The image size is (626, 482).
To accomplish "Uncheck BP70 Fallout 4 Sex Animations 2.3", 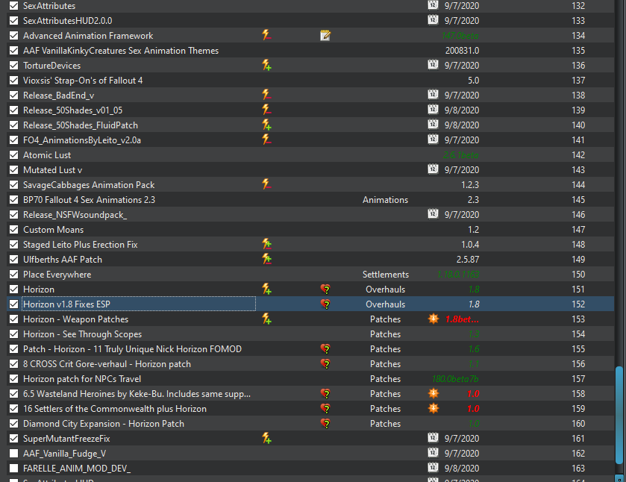I will pyautogui.click(x=13, y=200).
